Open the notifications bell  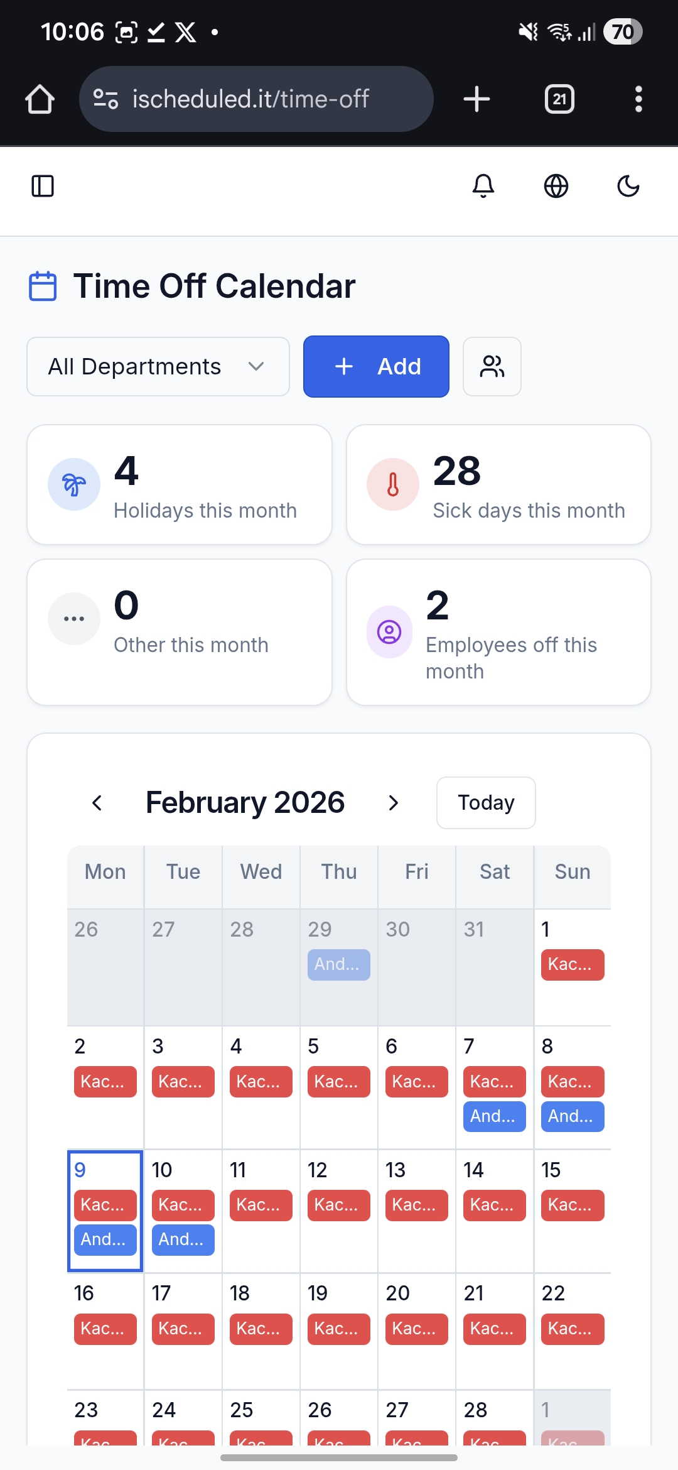click(483, 186)
